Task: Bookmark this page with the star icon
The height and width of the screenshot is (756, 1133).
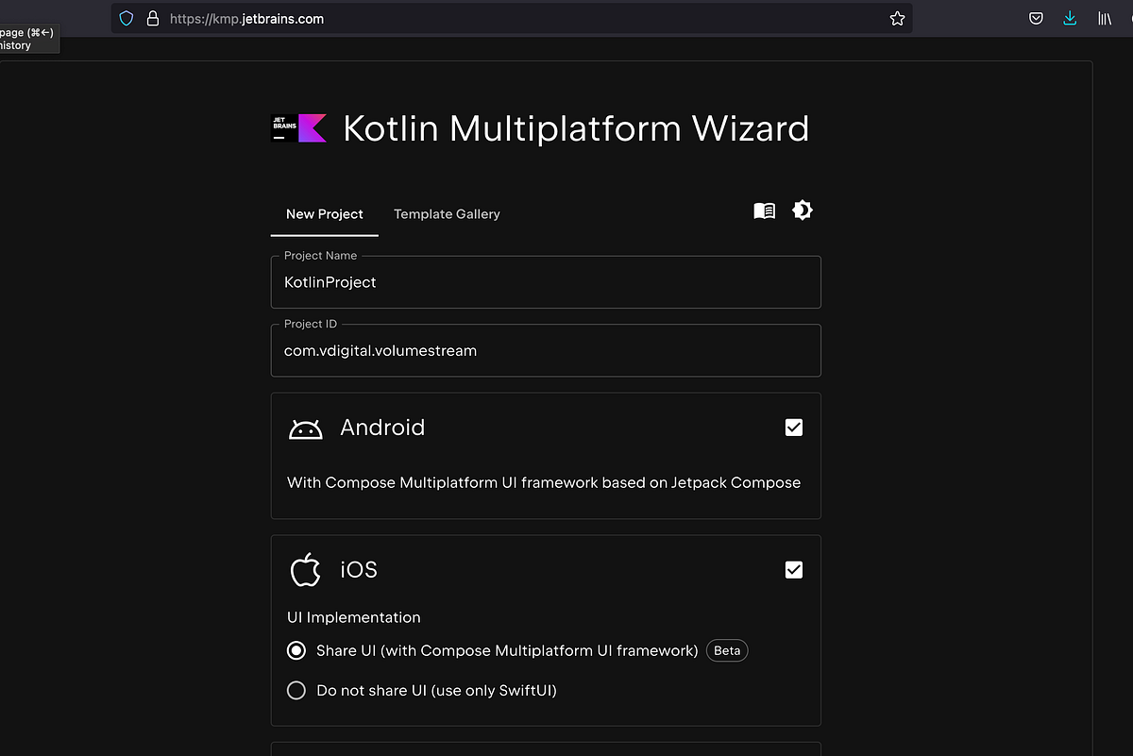Action: coord(896,18)
